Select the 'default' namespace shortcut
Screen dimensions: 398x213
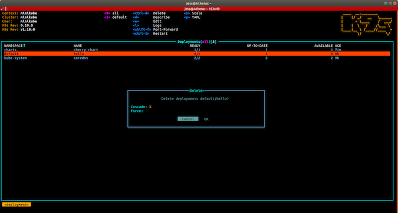click(116, 17)
